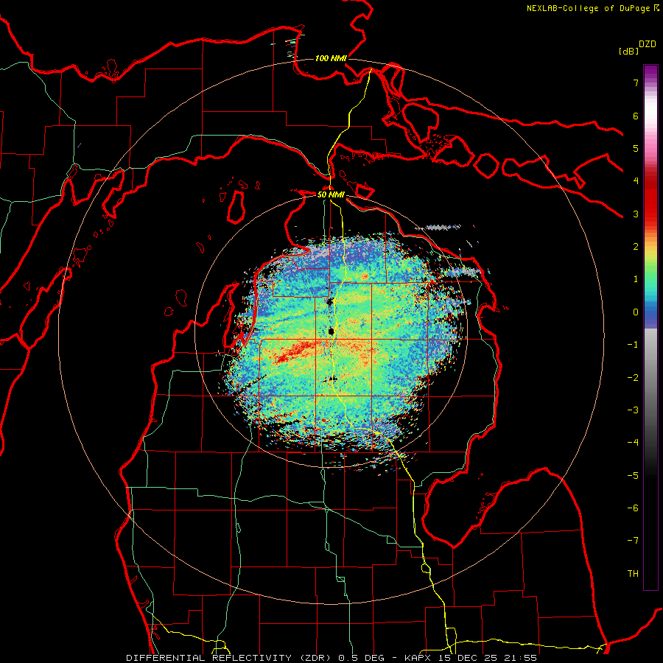663x663 pixels.
Task: Click the purple top of the color bar
Action: 650,72
